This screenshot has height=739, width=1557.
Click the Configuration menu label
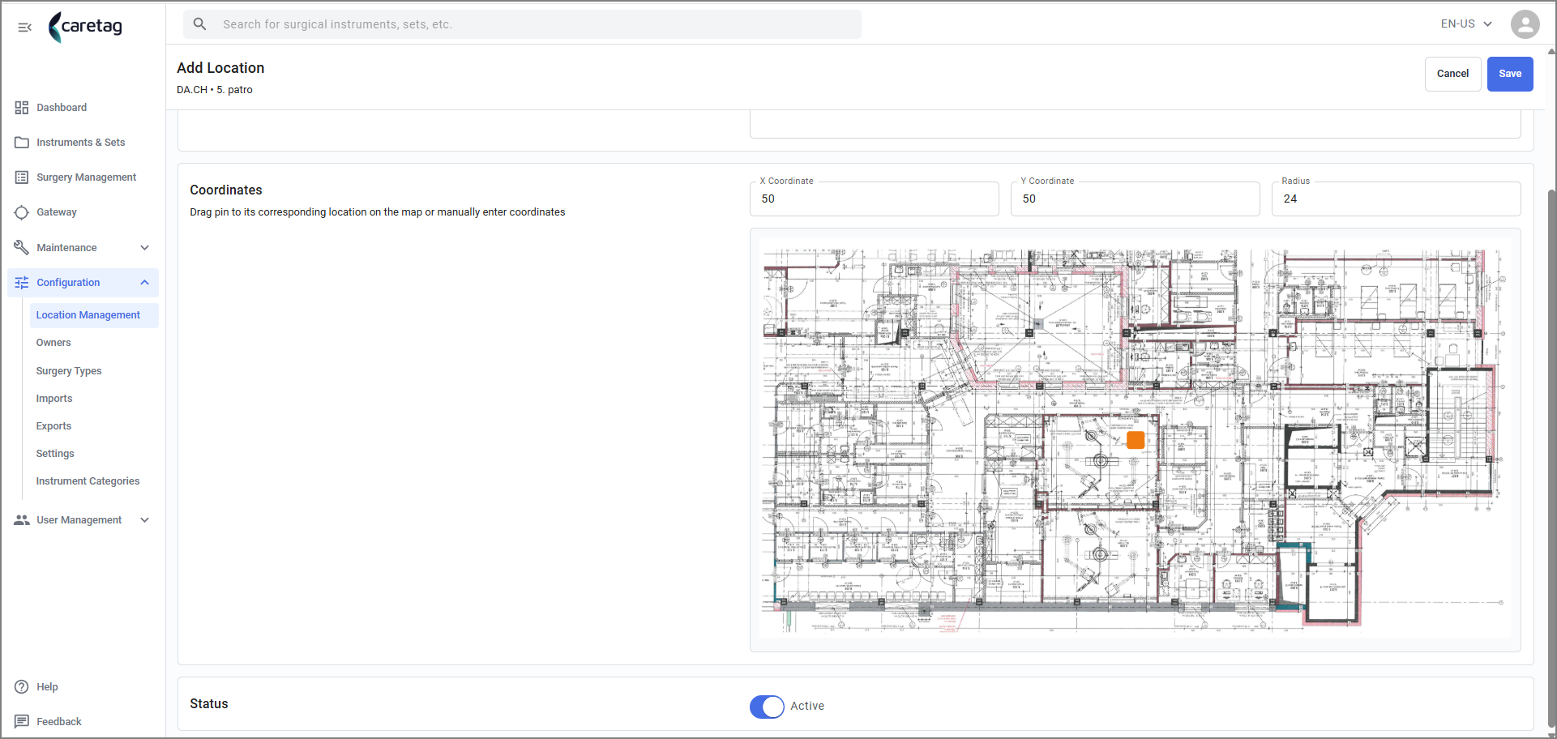[68, 283]
